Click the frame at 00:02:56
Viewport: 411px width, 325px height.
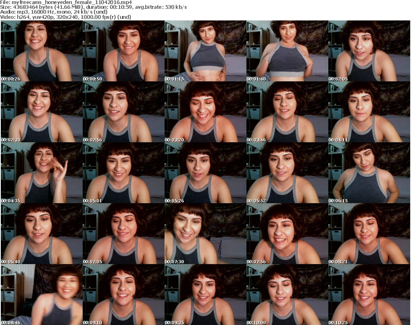pos(124,112)
